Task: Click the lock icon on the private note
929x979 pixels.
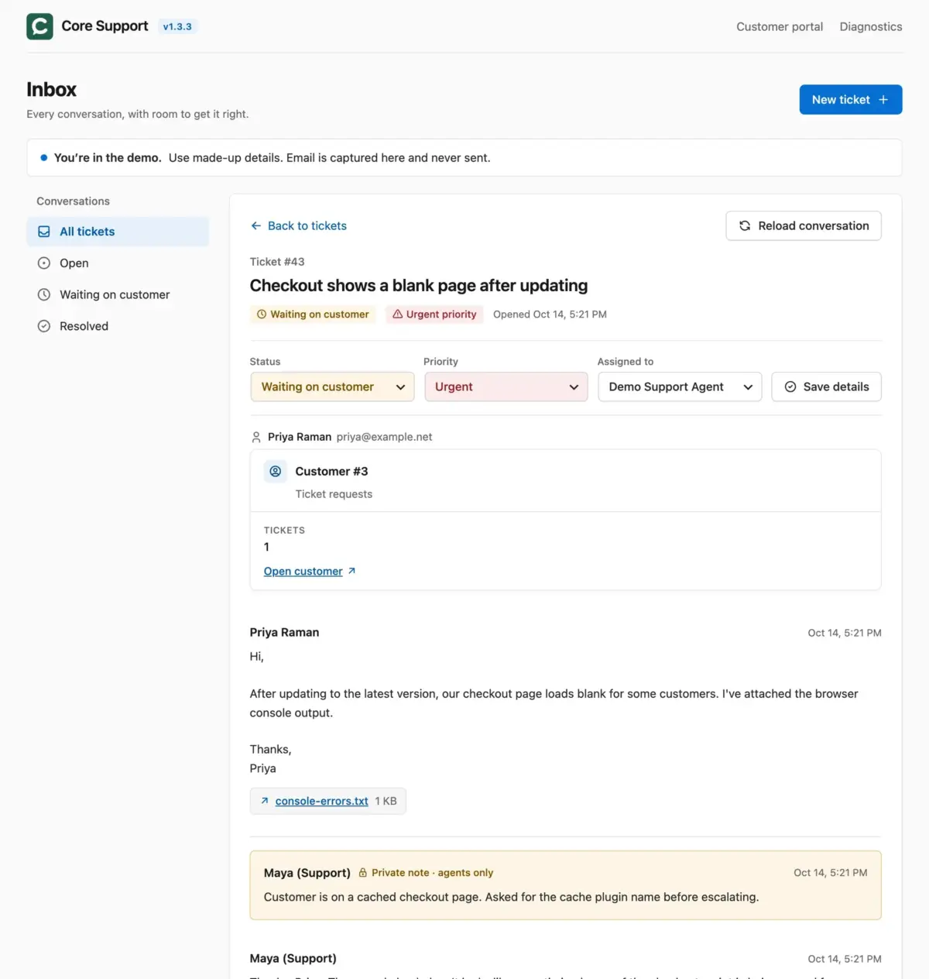Action: [x=363, y=873]
